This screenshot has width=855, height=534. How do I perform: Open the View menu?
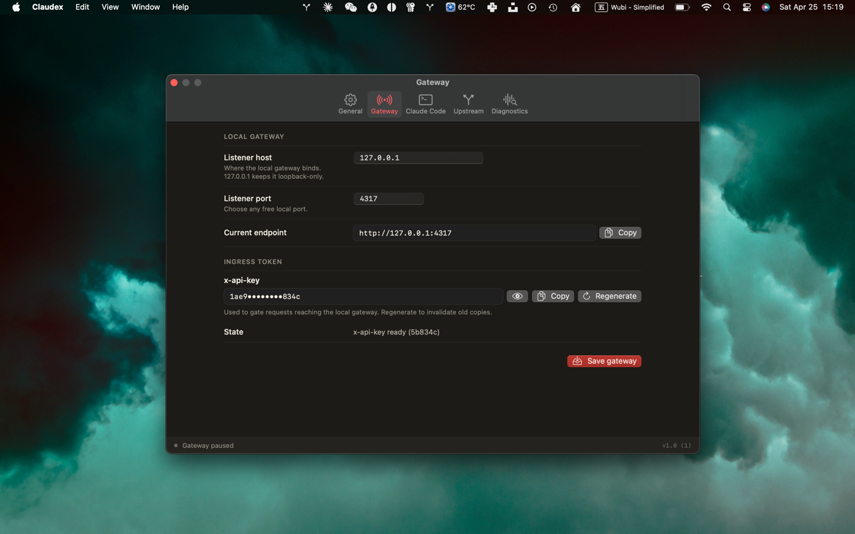click(x=110, y=7)
